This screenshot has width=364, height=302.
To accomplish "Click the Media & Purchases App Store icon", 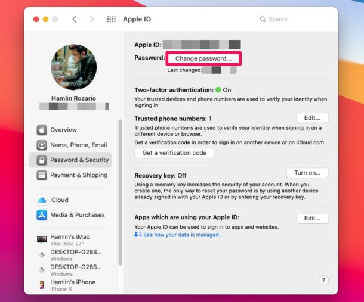I will tap(42, 215).
